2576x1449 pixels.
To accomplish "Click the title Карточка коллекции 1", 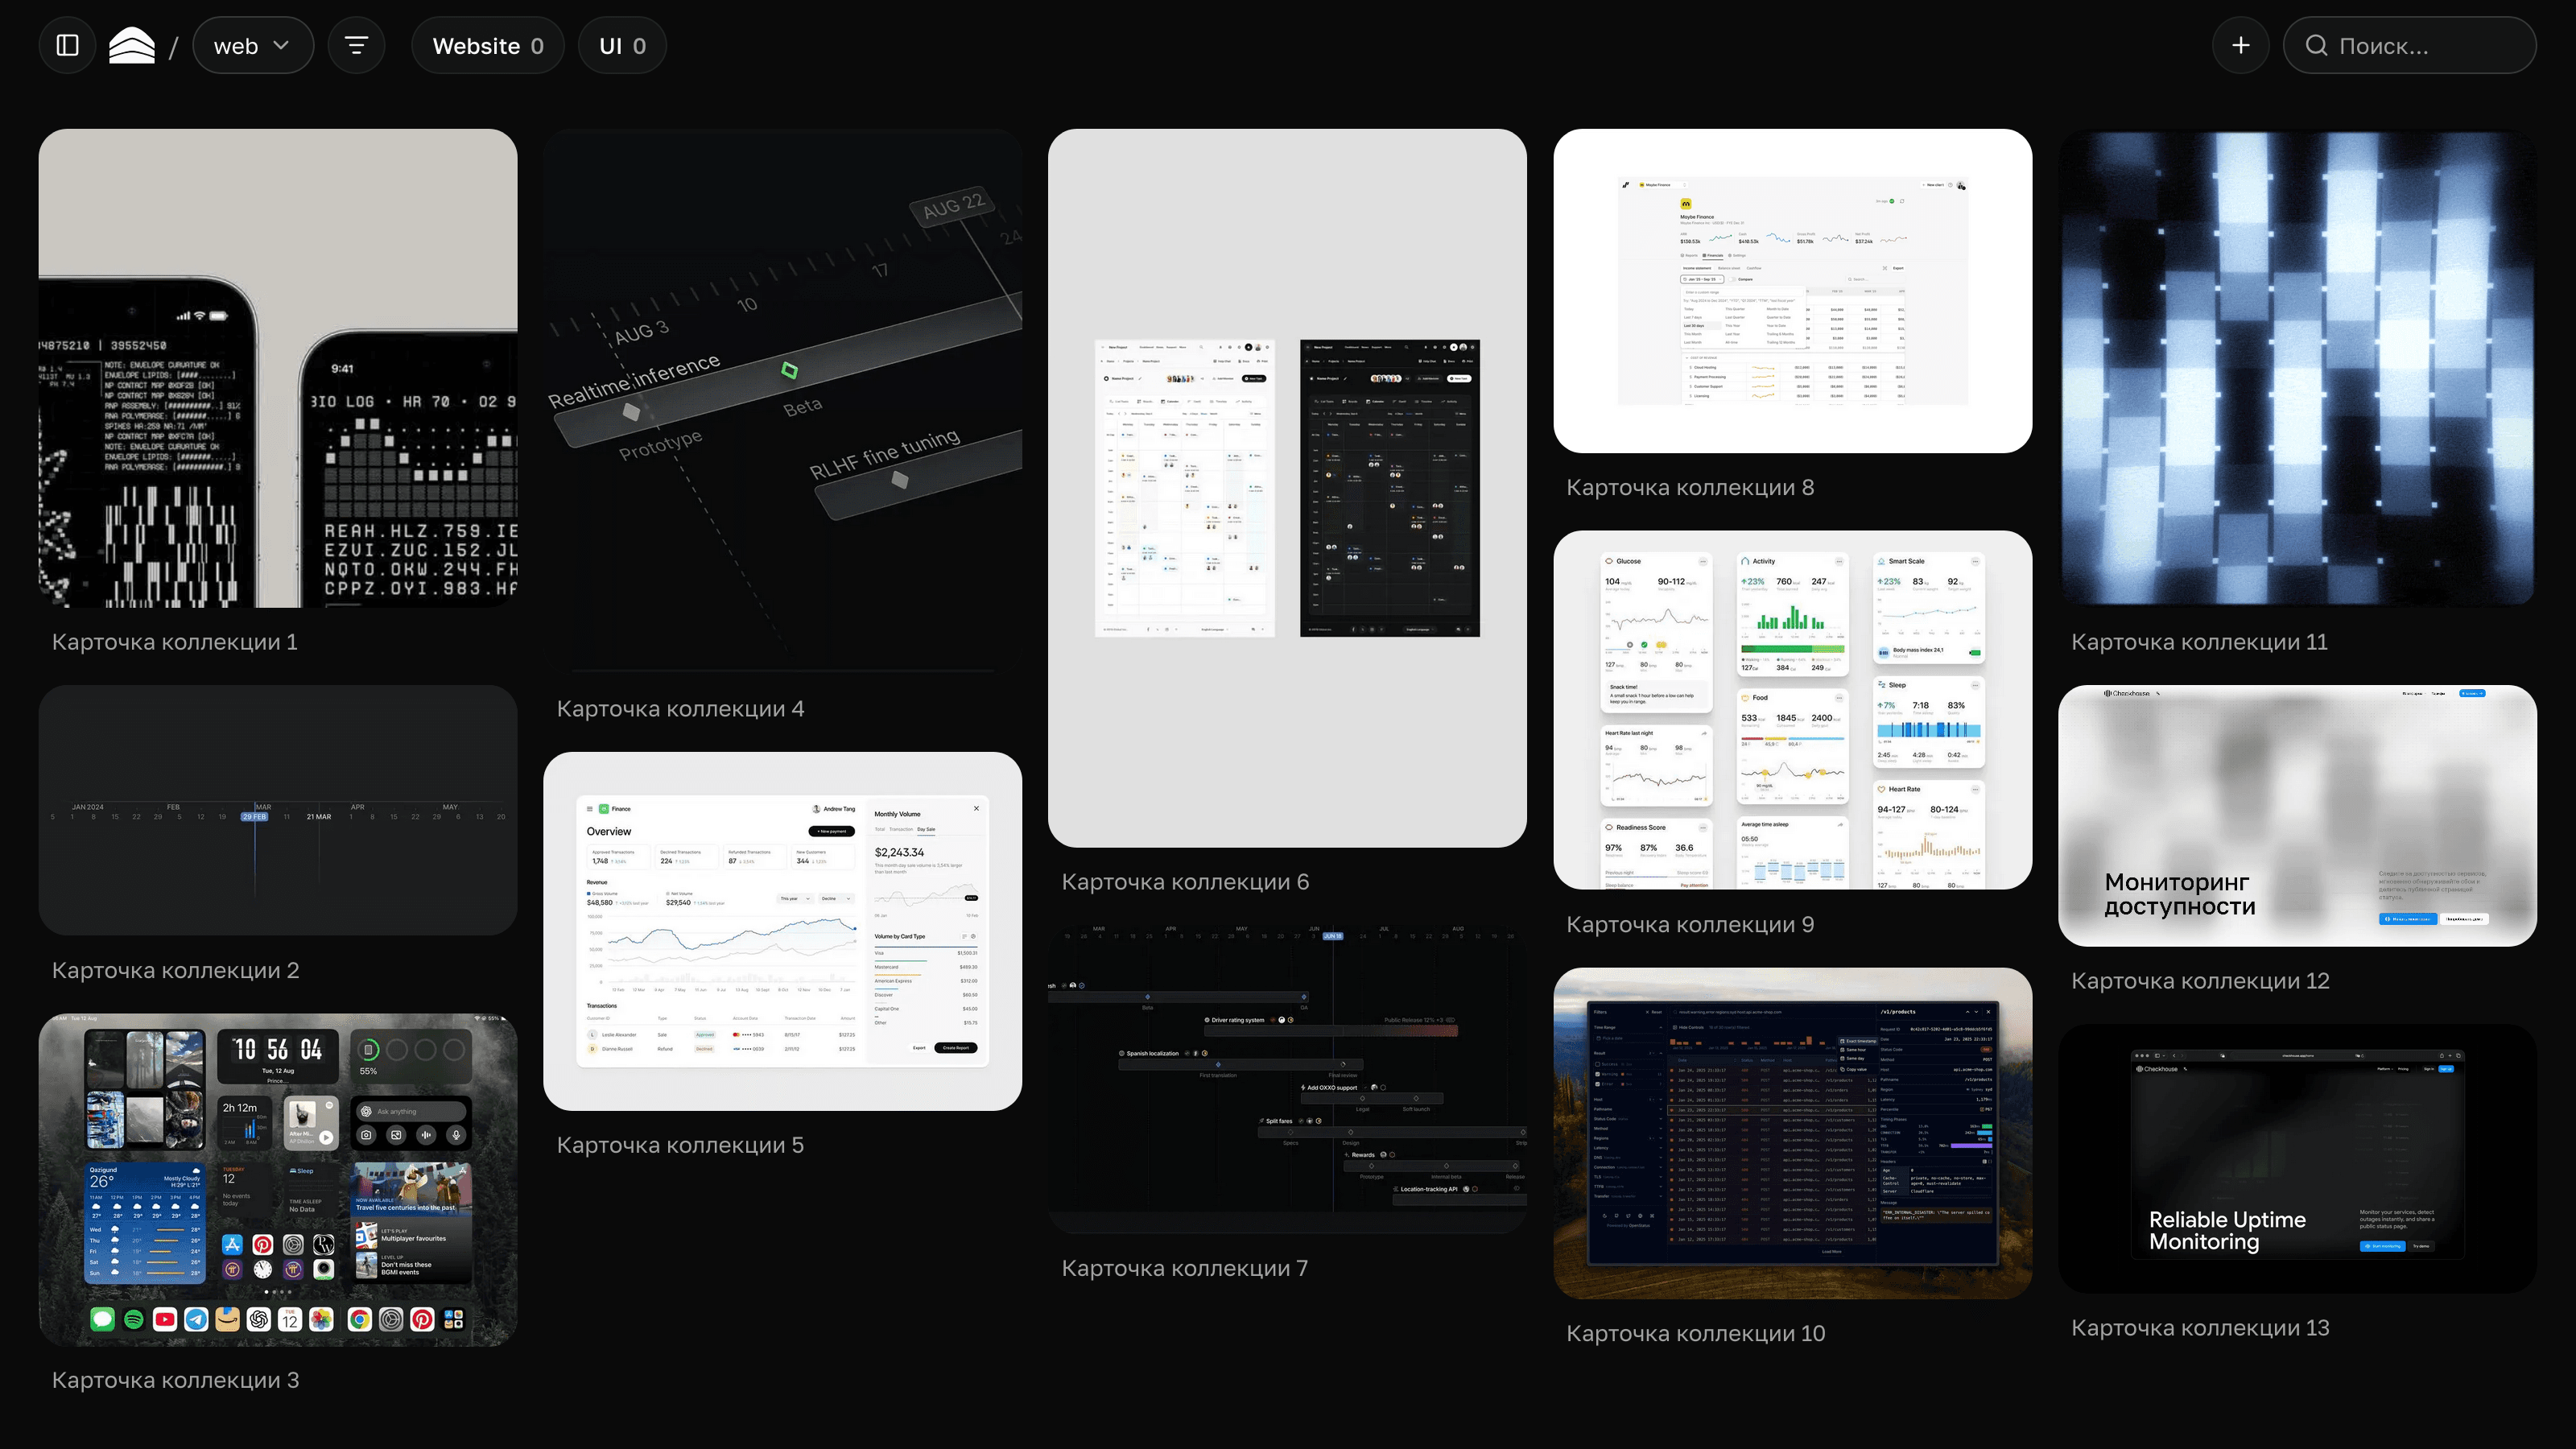I will tap(175, 642).
